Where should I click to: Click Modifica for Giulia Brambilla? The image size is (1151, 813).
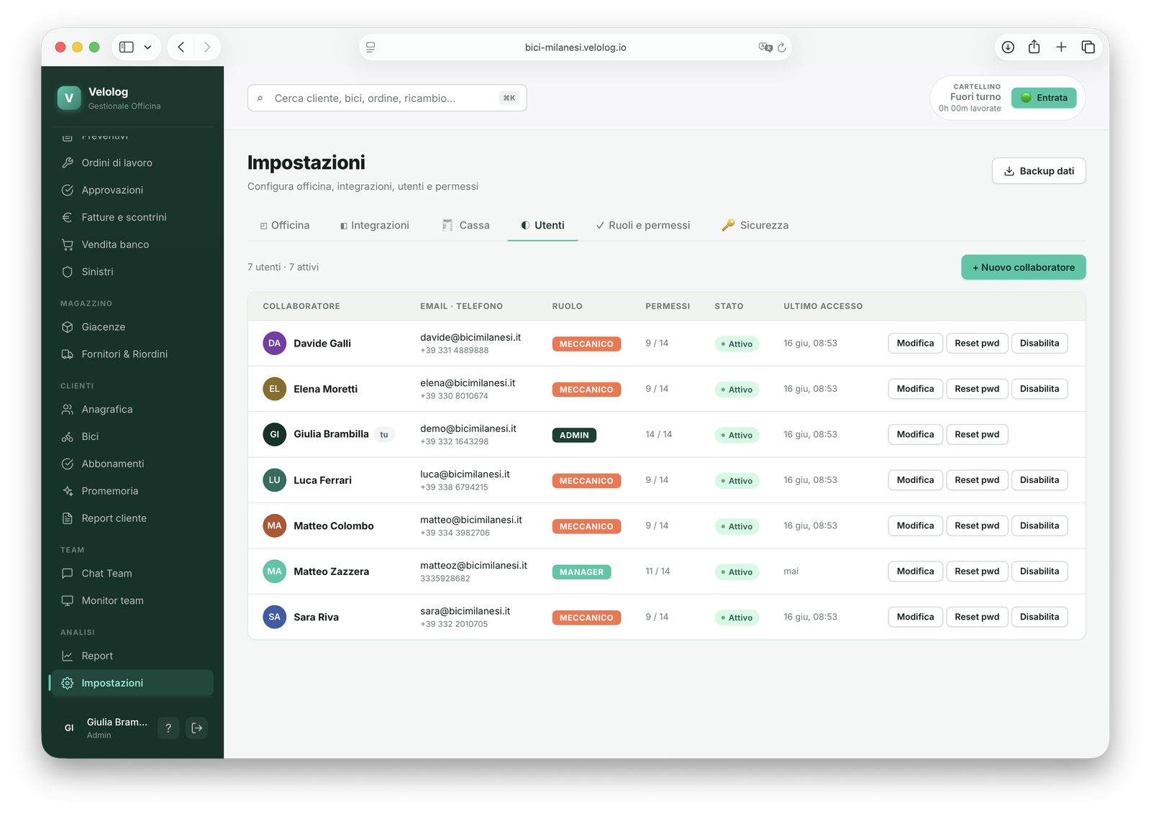pos(915,434)
